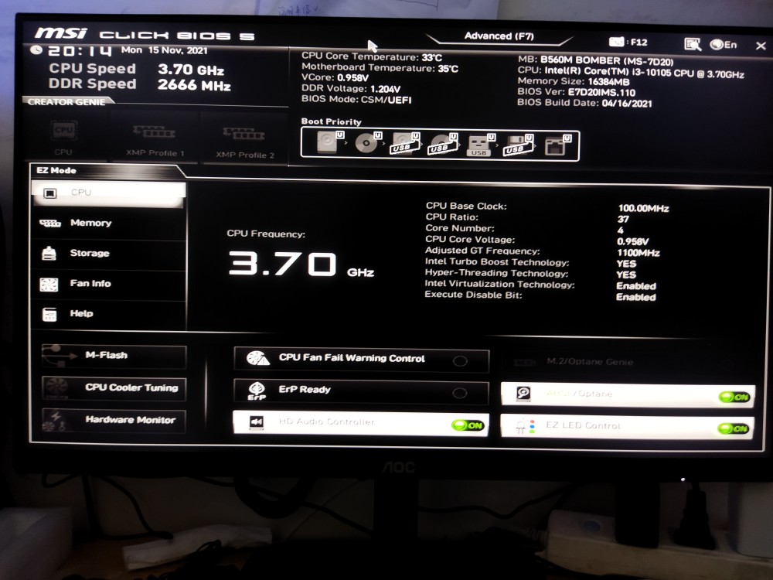Viewport: 773px width, 580px height.
Task: Open the Help section
Action: [108, 314]
